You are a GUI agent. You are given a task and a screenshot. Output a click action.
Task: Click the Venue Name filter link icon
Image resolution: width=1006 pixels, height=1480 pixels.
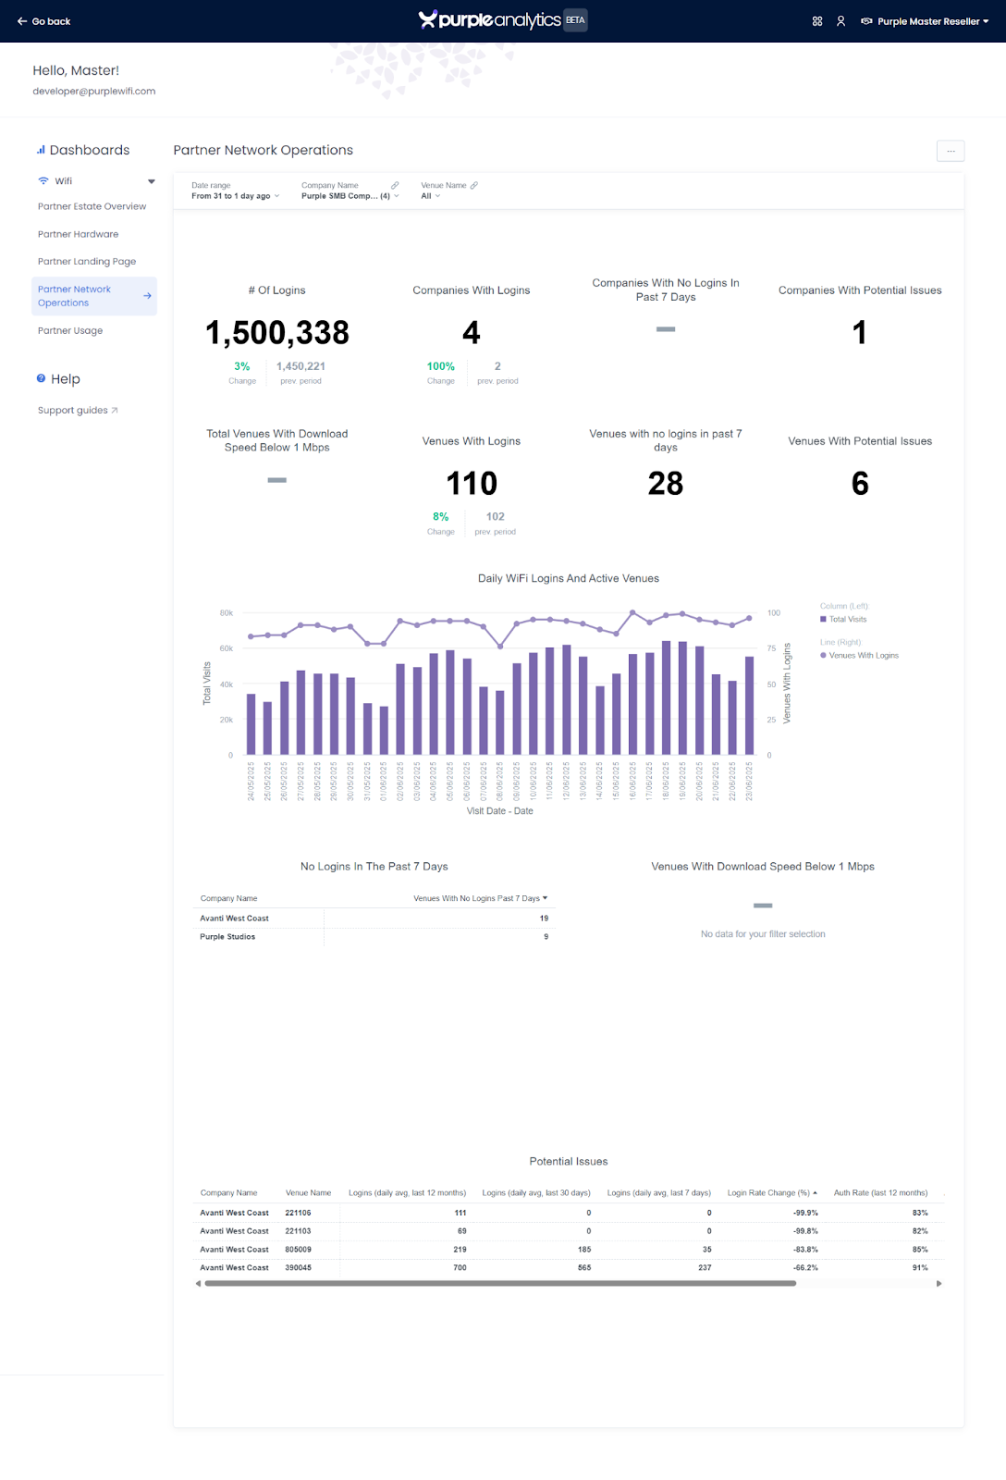[474, 186]
